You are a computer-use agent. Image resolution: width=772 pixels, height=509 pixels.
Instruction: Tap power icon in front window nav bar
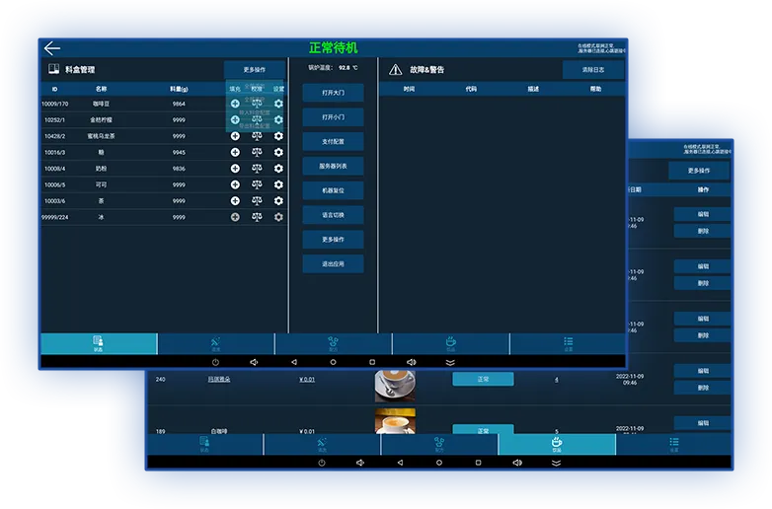point(215,362)
